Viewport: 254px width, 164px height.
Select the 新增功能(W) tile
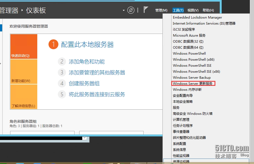point(24,72)
